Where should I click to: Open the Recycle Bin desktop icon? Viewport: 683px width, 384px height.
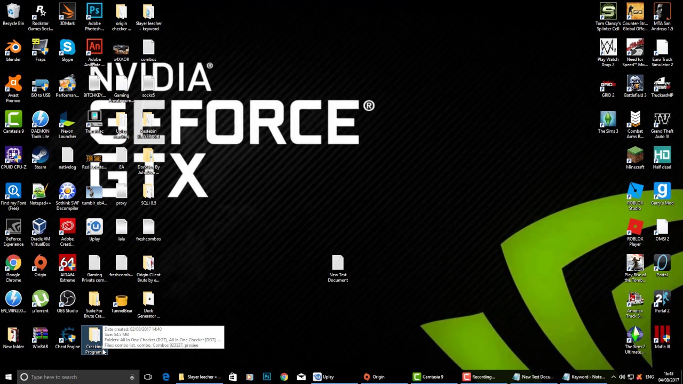[x=13, y=15]
